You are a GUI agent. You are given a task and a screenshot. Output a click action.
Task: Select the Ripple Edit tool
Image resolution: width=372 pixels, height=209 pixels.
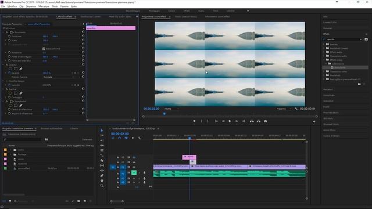click(x=102, y=140)
